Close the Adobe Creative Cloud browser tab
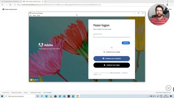Image resolution: width=174 pixels, height=98 pixels. tap(42, 1)
